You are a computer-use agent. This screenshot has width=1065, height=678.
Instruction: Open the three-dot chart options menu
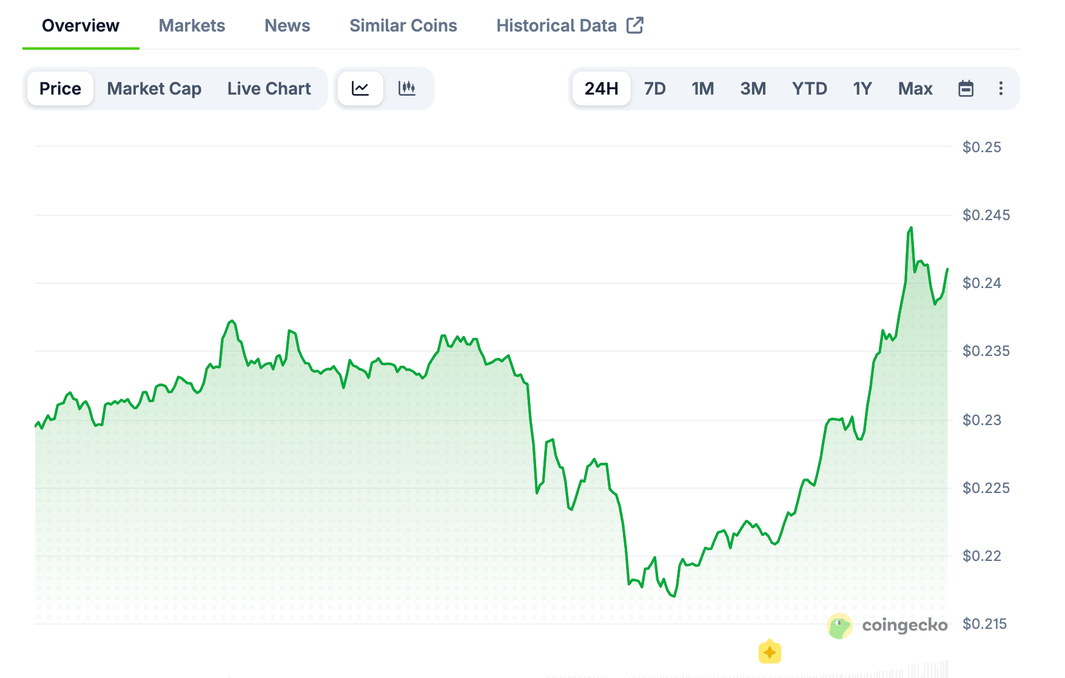click(x=1001, y=89)
